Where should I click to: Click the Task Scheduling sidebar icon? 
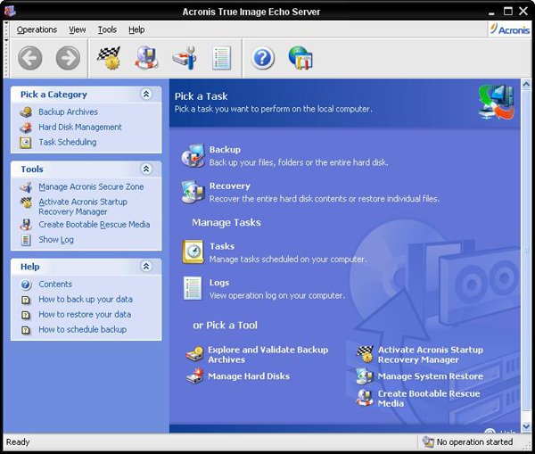(26, 143)
